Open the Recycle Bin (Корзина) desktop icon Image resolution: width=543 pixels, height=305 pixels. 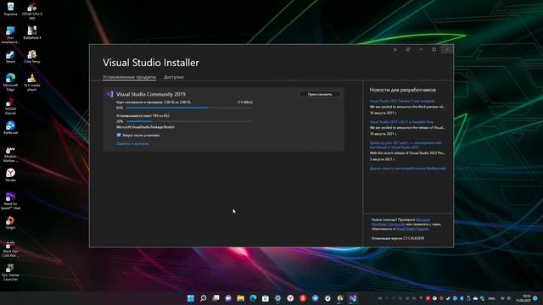[10, 9]
